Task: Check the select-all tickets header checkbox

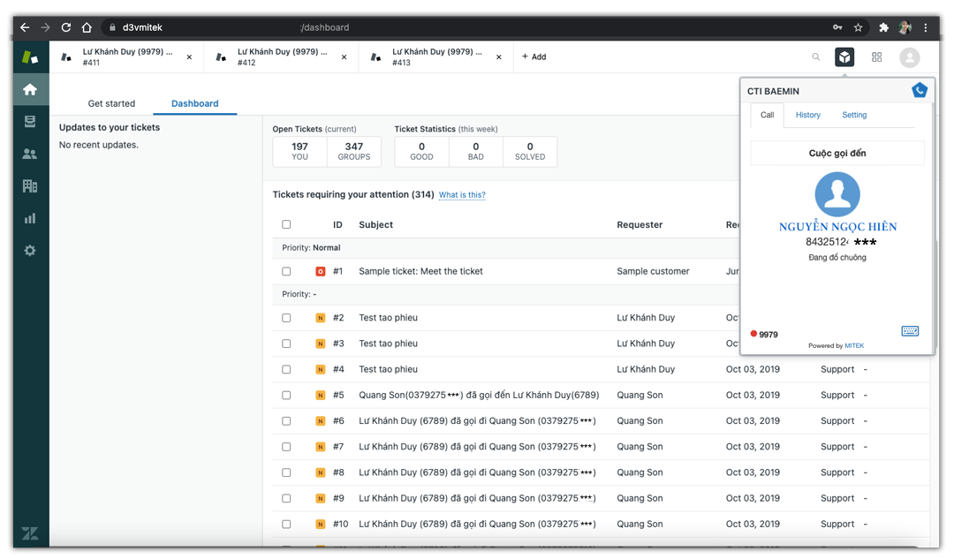Action: tap(286, 224)
